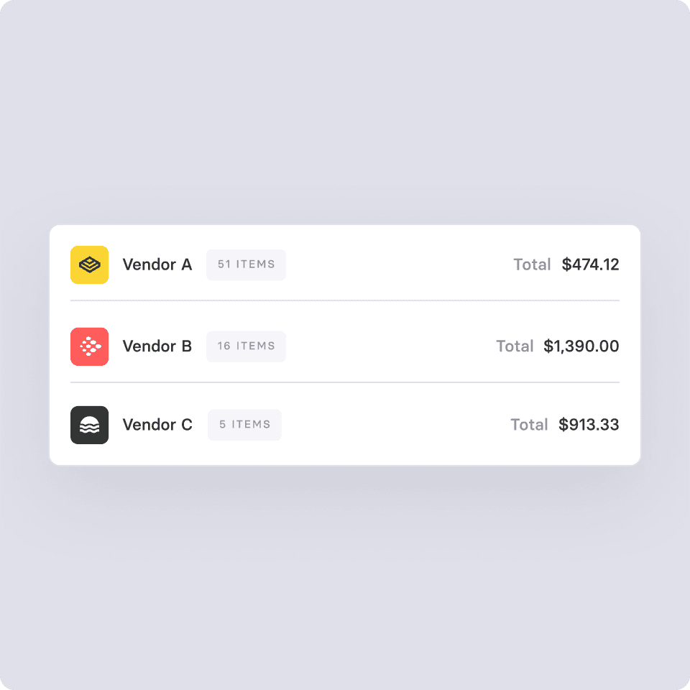Click the $1,390.00 total amount
The height and width of the screenshot is (690, 690).
pyautogui.click(x=581, y=346)
